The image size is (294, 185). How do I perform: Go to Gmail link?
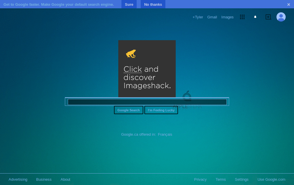click(212, 17)
